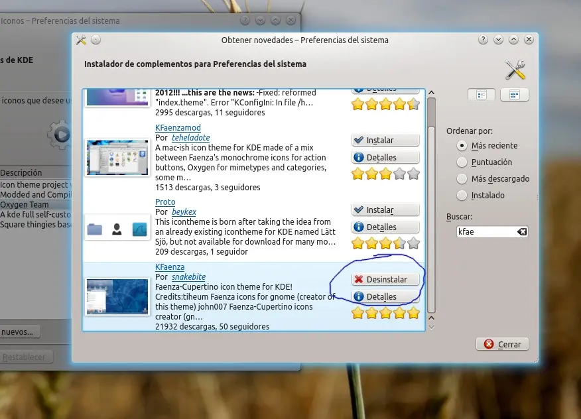Open the KFaenza preview thumbnail
Image resolution: width=581 pixels, height=419 pixels.
click(117, 297)
